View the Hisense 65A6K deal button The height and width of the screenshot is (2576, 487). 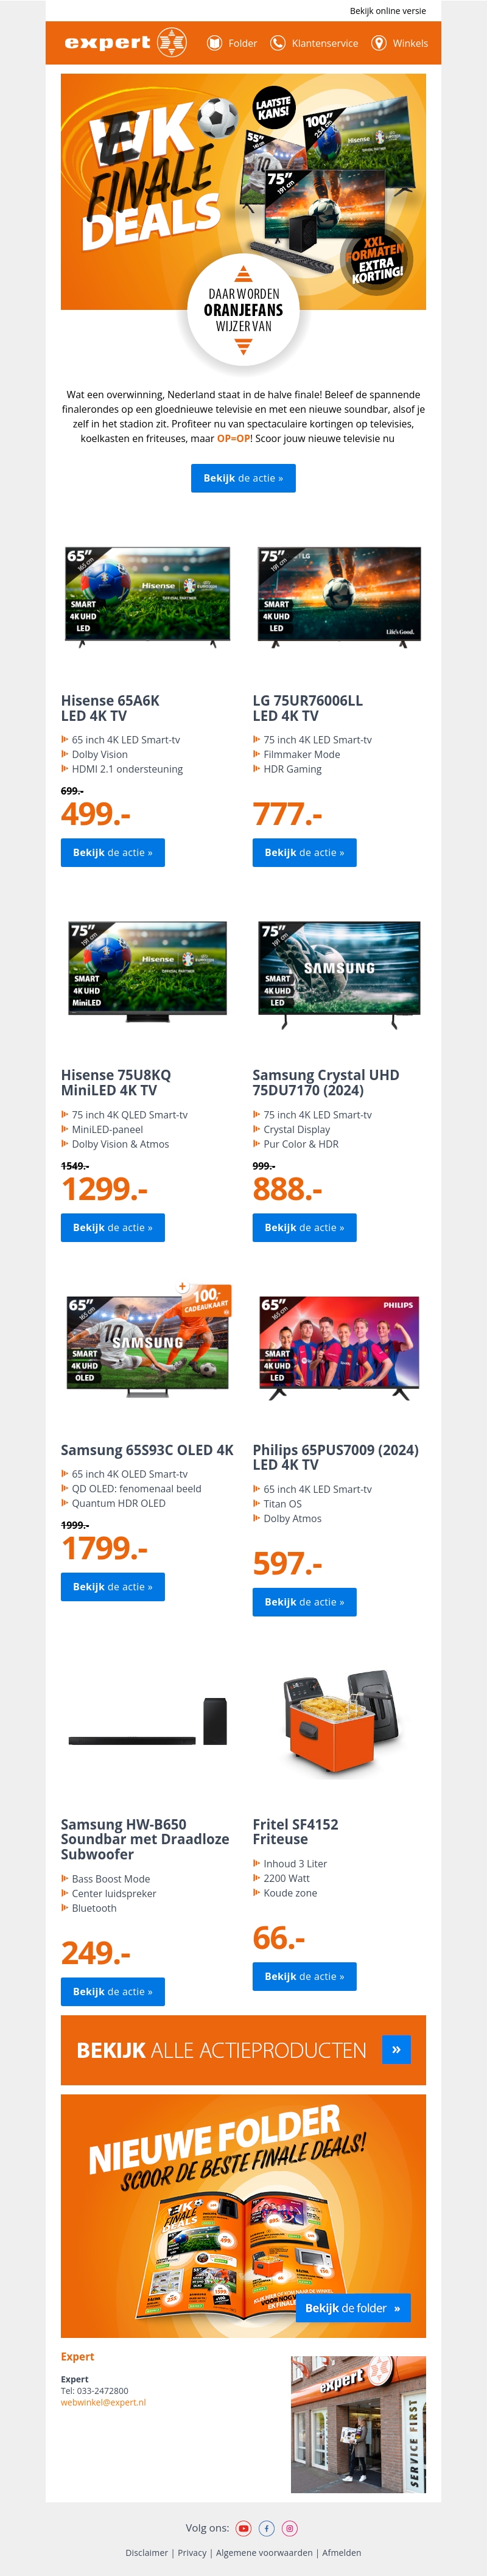pyautogui.click(x=112, y=853)
